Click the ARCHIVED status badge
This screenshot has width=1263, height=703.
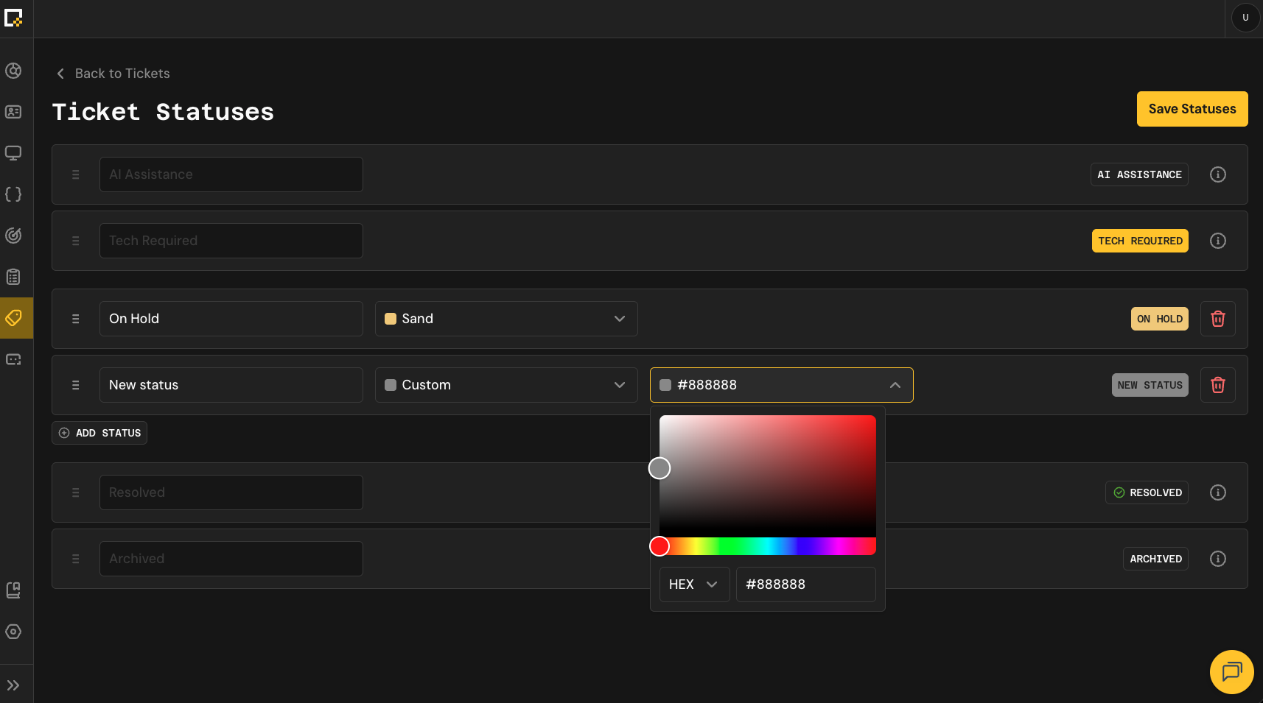(1155, 559)
